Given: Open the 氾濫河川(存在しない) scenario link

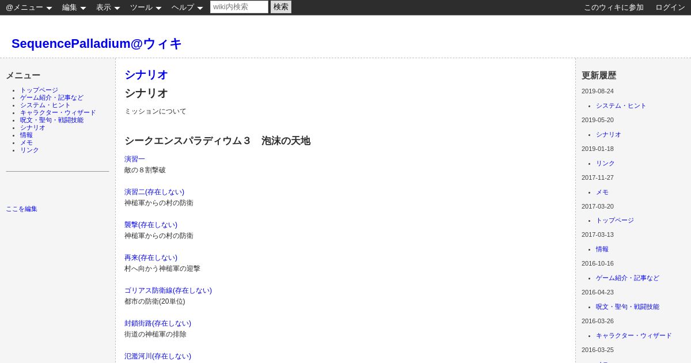Looking at the screenshot, I should (x=158, y=356).
